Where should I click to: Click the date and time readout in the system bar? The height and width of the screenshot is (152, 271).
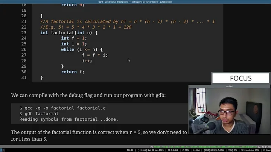pyautogui.click(x=151, y=150)
